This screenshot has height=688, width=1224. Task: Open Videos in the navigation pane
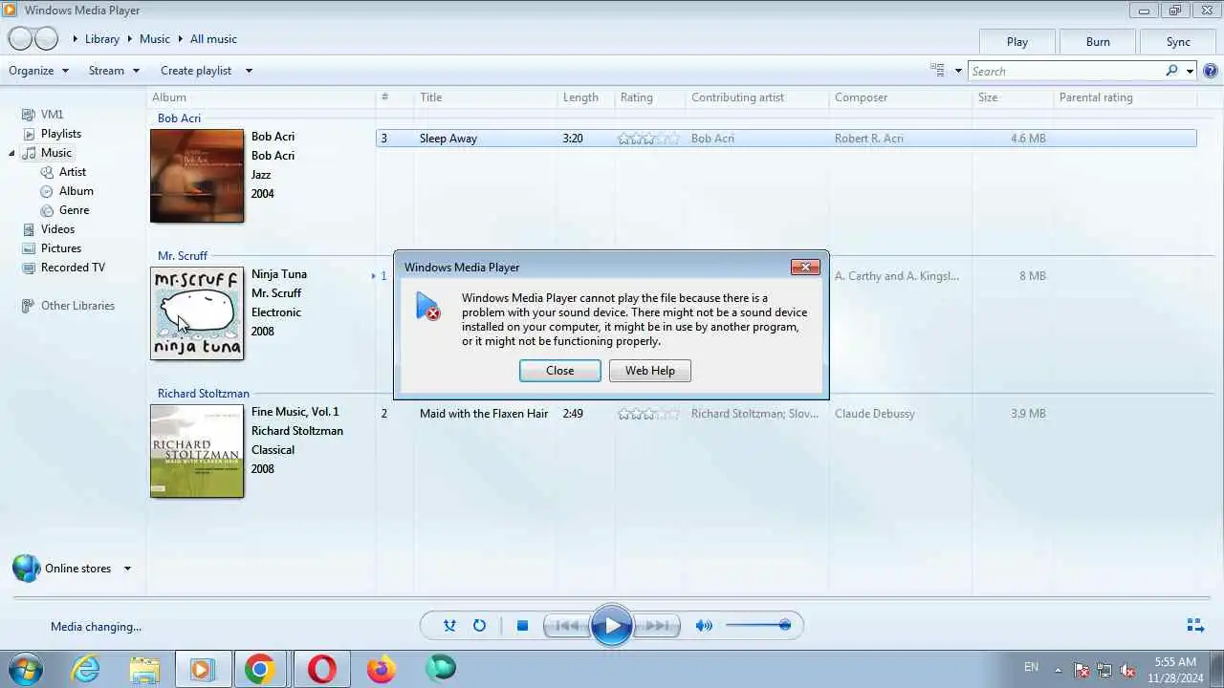(57, 229)
